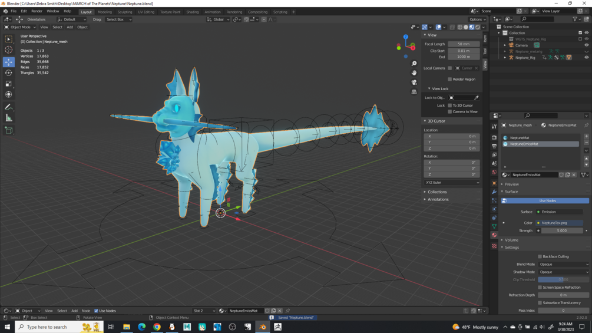
Task: Toggle the camera view icon
Action: point(414,82)
